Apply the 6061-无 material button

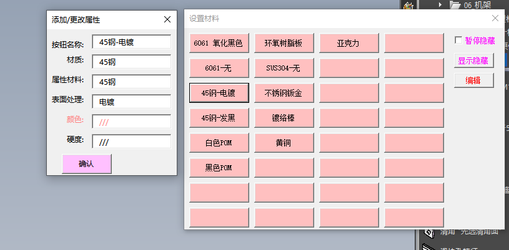click(x=219, y=68)
